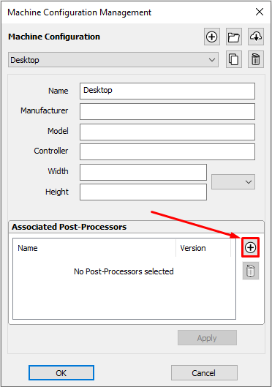Download machine configuration from cloud icon
Screen dimensions: 272x387
(256, 37)
